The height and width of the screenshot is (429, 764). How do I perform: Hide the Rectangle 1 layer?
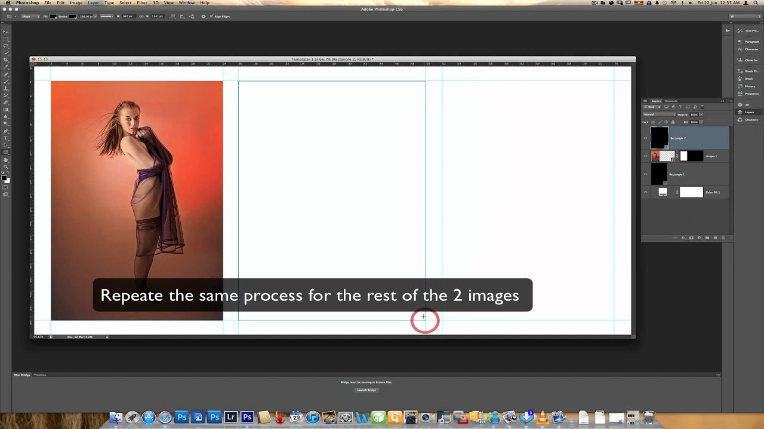click(645, 174)
